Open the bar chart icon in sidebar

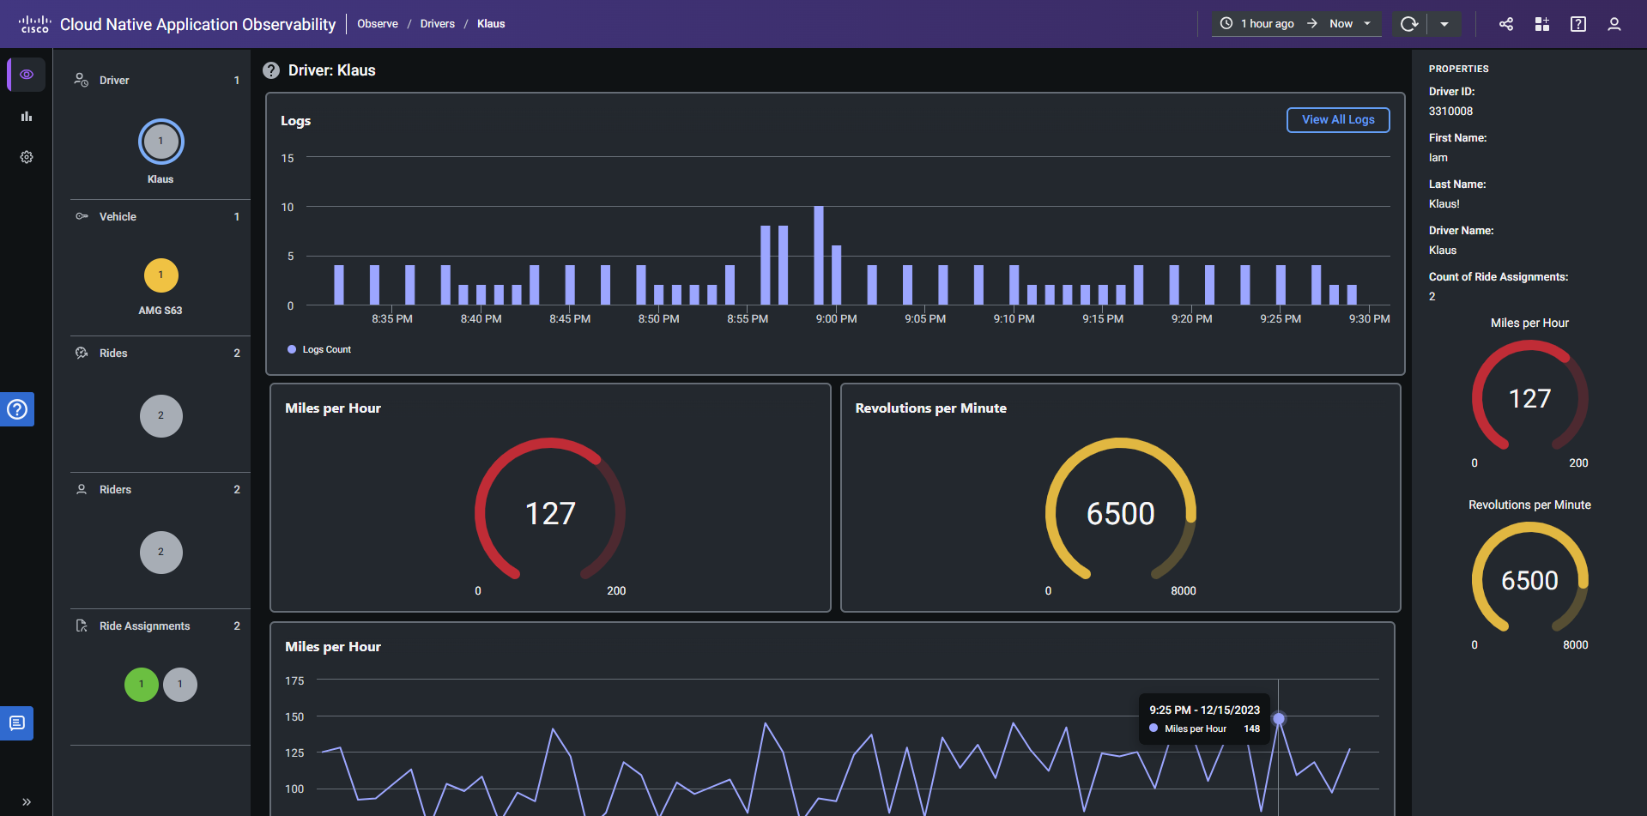tap(27, 116)
